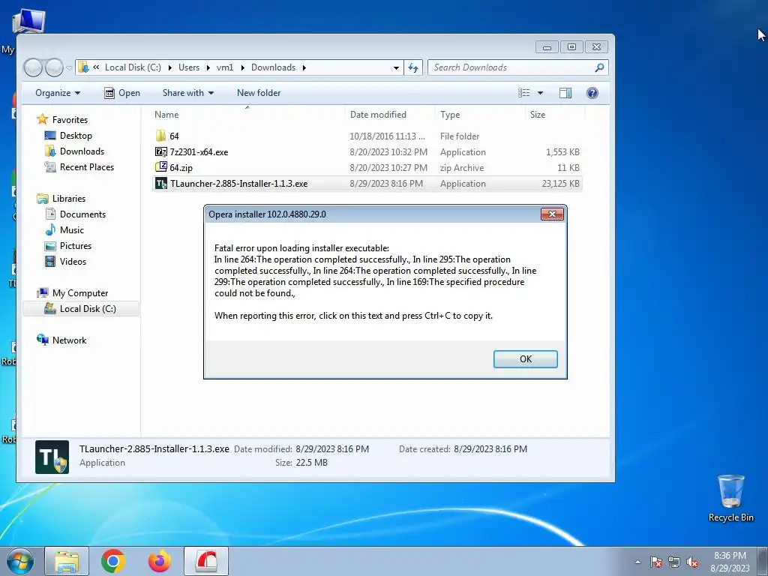Click the 64.zip date 8/20/2023 10:27 PM
This screenshot has width=768, height=576.
click(x=388, y=167)
